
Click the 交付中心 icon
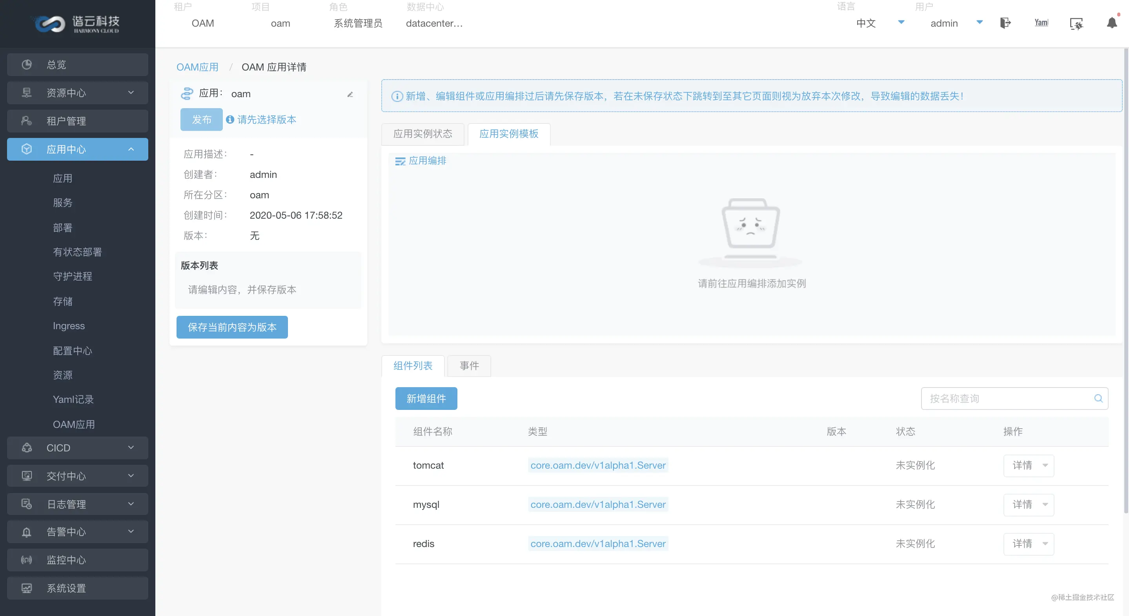[x=27, y=476]
